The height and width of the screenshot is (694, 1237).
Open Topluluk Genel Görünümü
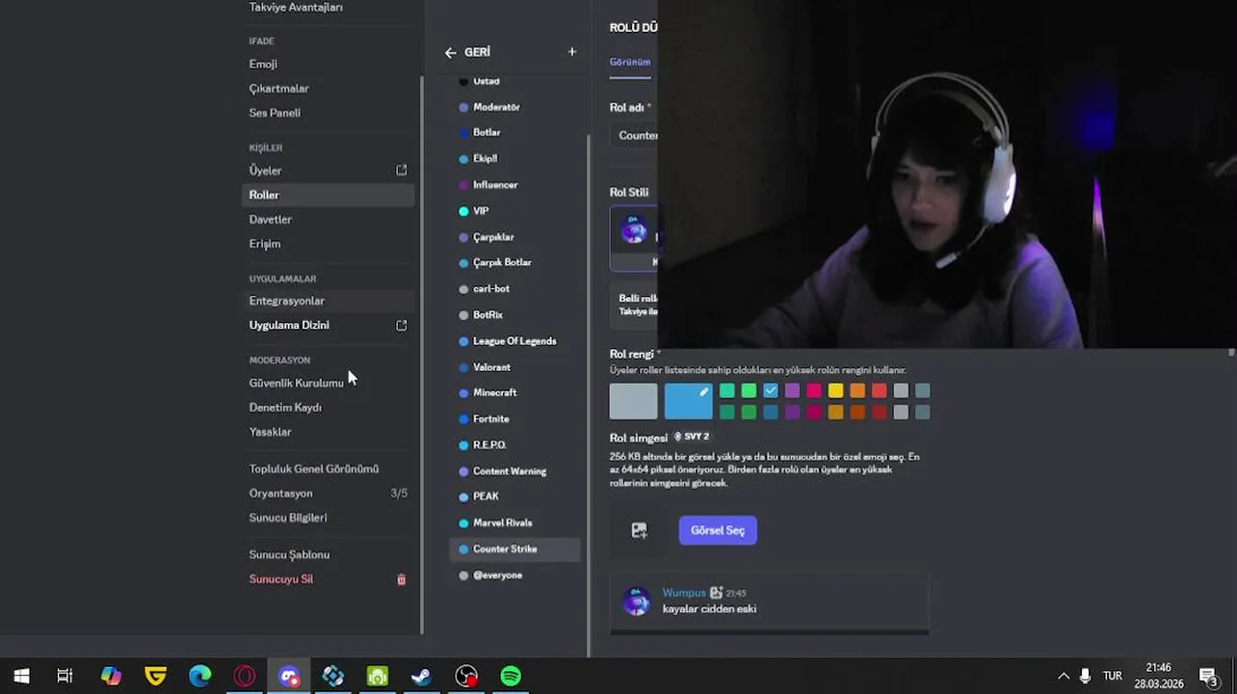pos(313,469)
